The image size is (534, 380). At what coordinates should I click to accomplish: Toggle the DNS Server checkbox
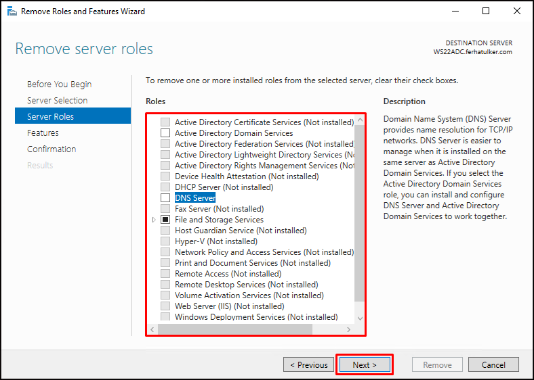click(x=165, y=198)
